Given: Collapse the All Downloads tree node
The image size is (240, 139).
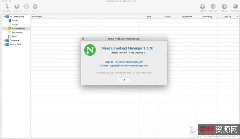Looking at the screenshot, I should tap(4, 17).
